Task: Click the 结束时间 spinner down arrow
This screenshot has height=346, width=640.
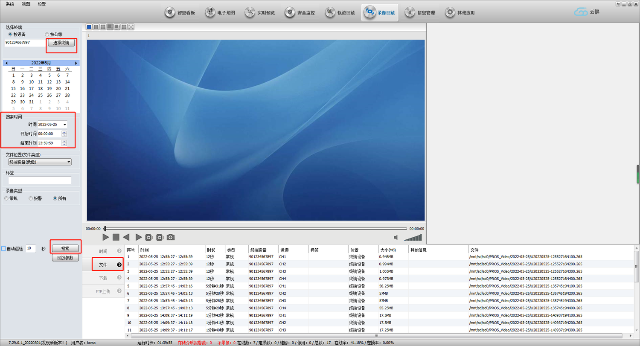Action: (64, 145)
